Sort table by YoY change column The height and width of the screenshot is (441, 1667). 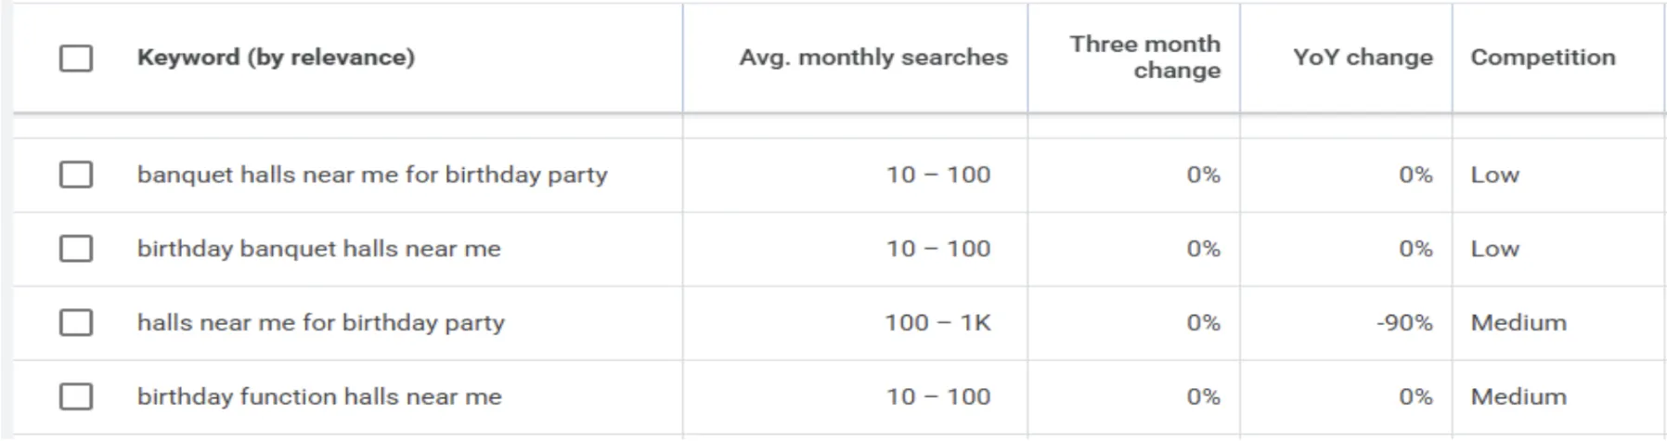pyautogui.click(x=1363, y=58)
